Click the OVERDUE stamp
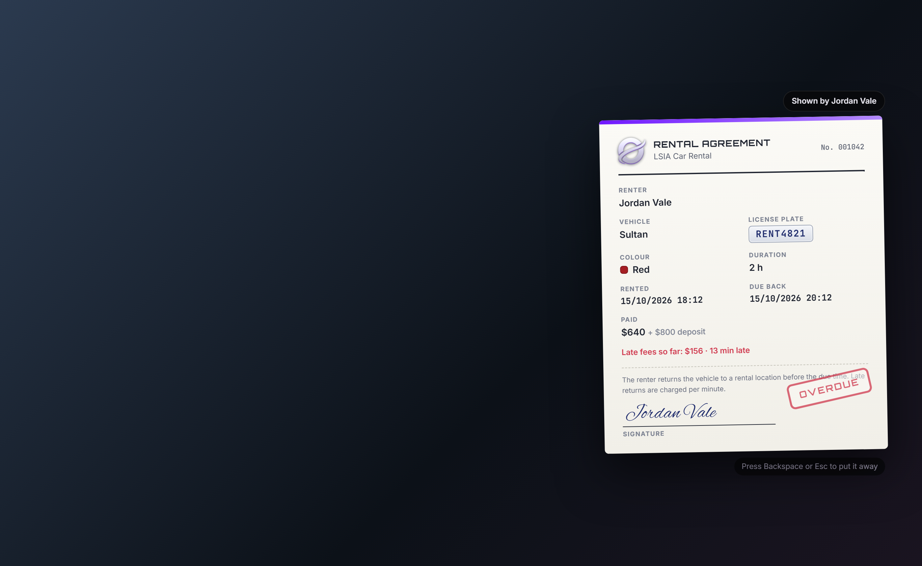This screenshot has height=566, width=922. [829, 389]
